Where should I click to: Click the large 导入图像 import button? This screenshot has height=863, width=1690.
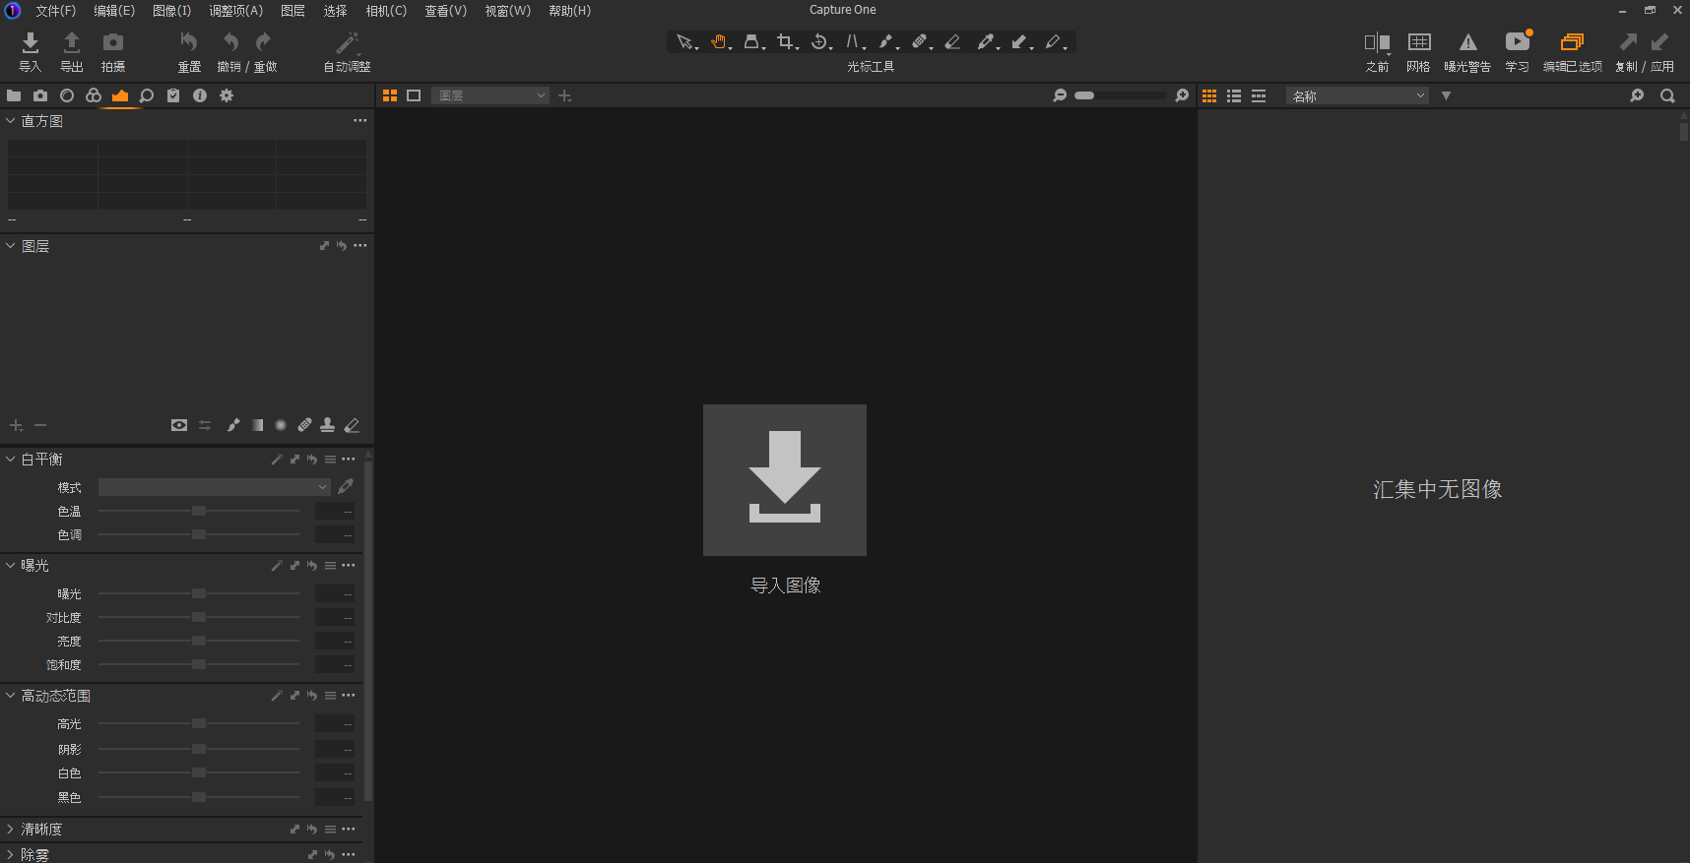click(x=785, y=480)
